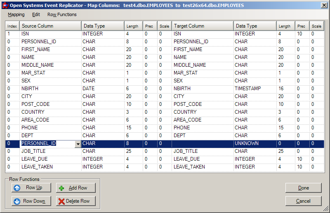
Task: Click the Source Column header
Action: coord(50,26)
